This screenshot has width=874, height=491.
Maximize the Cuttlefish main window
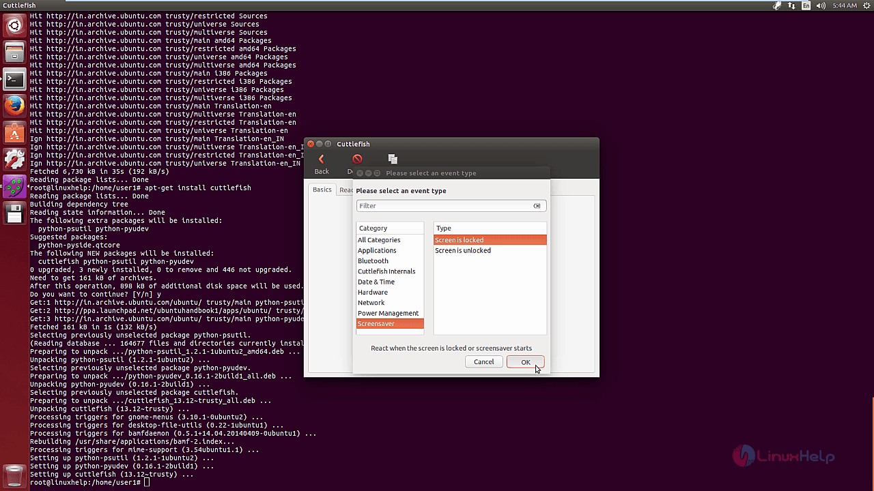click(x=328, y=144)
